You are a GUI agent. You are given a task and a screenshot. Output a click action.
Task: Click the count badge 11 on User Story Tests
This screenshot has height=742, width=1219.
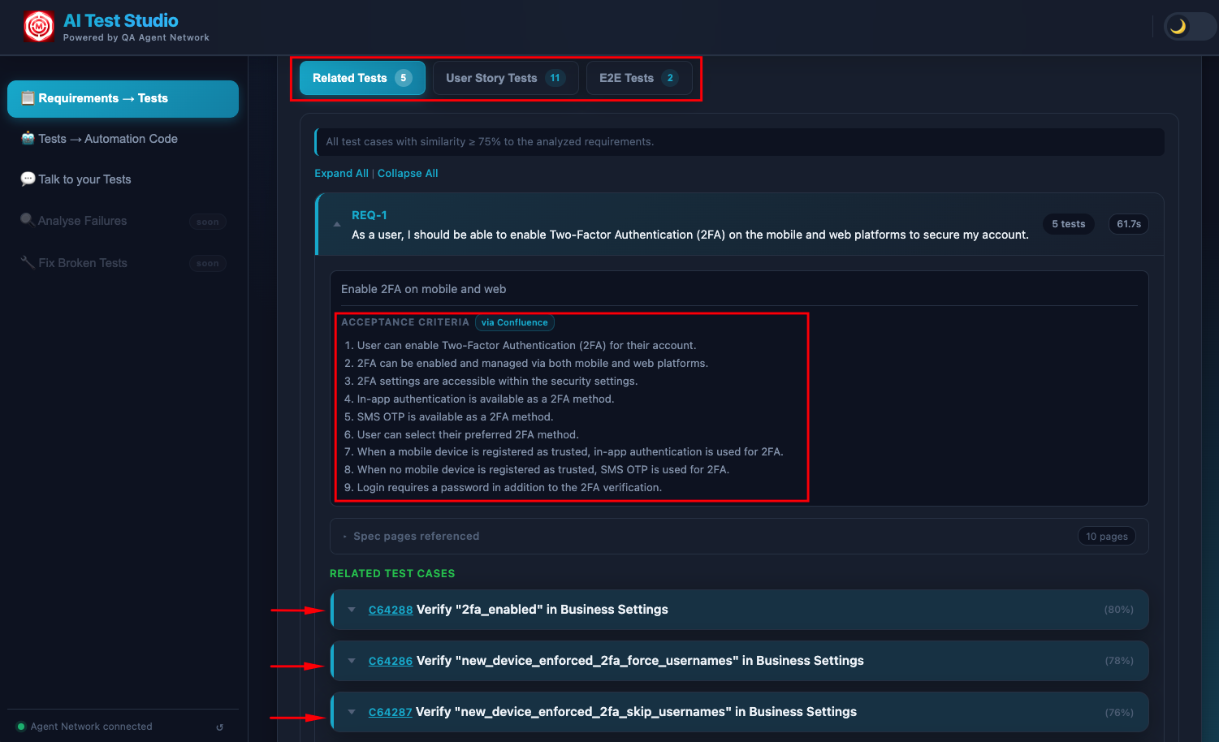[x=555, y=78]
